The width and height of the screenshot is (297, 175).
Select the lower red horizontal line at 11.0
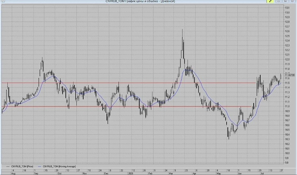tap(127, 106)
